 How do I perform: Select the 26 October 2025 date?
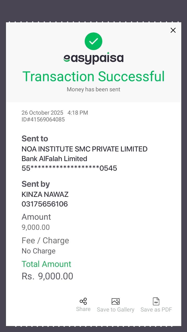(42, 113)
